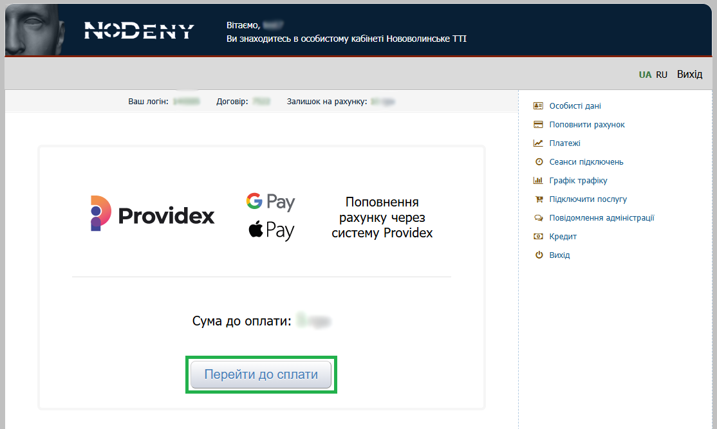Click the credit card icon beside Поповнити рахунок
The image size is (717, 429).
coord(538,125)
